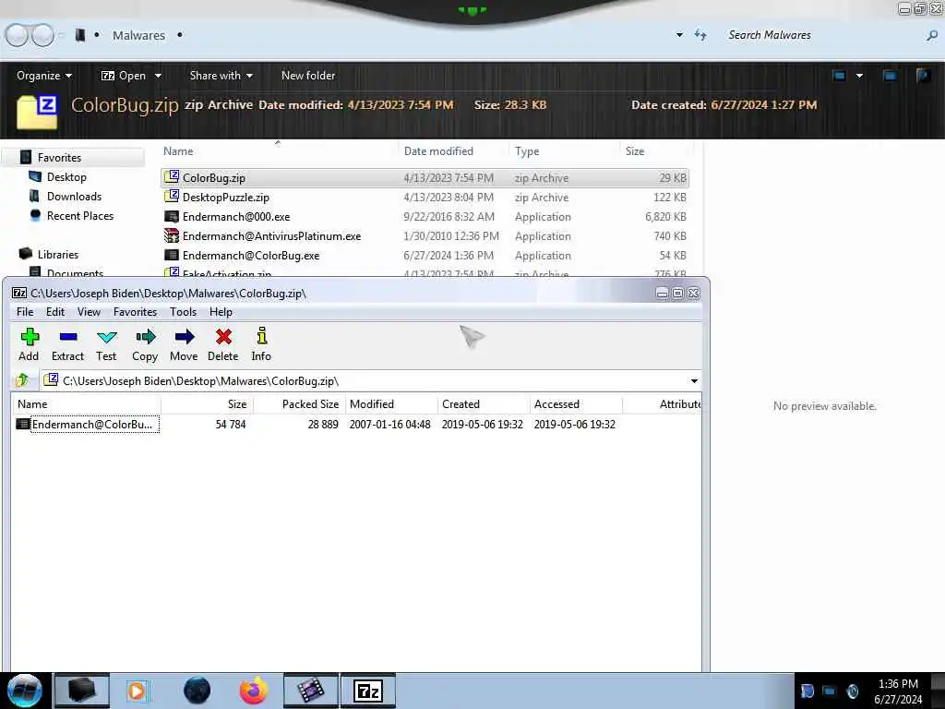Select Endermanch@ColorBu... file in archive
Screen dimensions: 945x709
point(88,425)
